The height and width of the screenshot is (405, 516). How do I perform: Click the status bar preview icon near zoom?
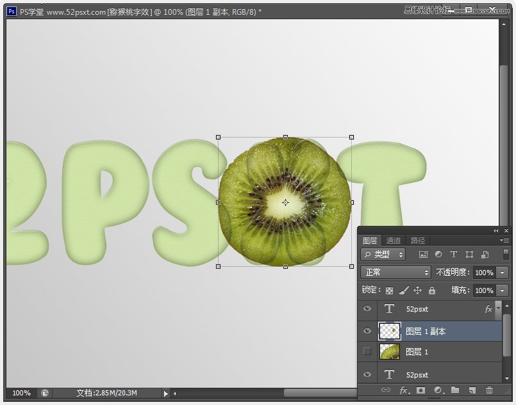pos(45,393)
